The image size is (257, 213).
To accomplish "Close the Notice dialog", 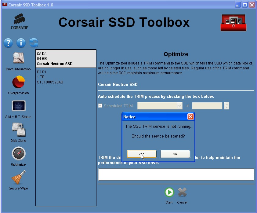I will coord(190,117).
